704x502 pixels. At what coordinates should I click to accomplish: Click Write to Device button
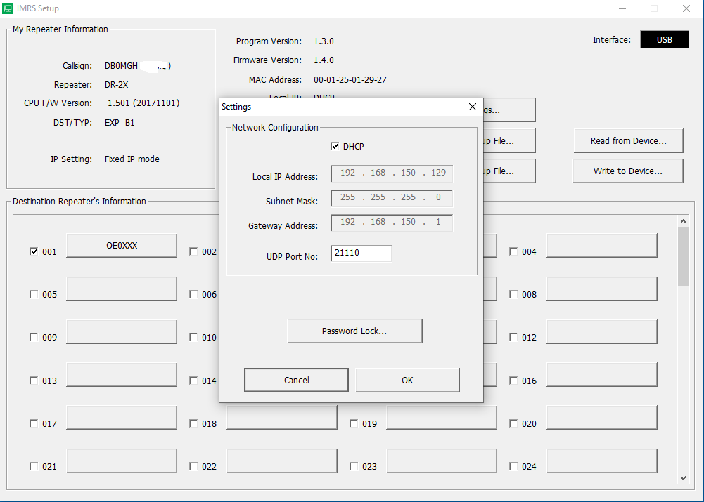[x=628, y=171]
